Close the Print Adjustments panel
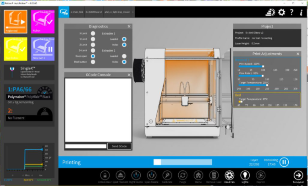The image size is (308, 186). click(x=298, y=54)
